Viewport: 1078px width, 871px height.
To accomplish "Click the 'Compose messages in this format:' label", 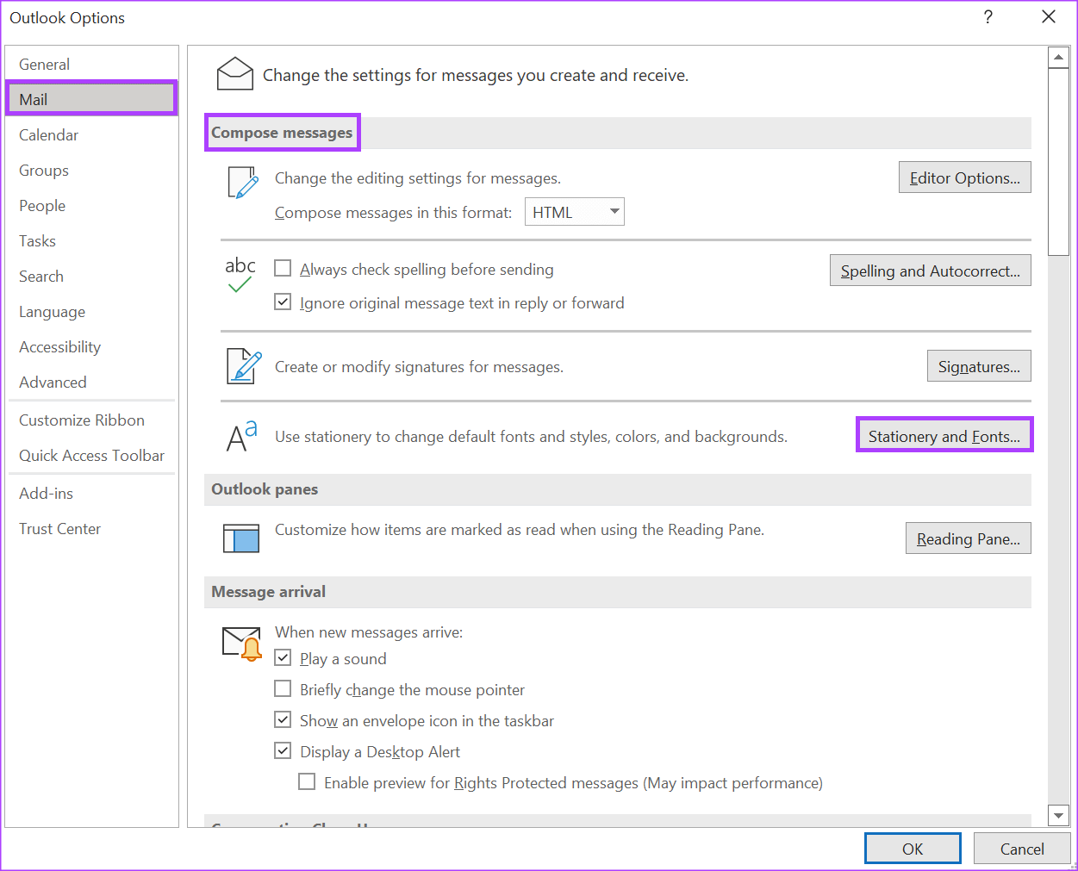I will [x=393, y=213].
